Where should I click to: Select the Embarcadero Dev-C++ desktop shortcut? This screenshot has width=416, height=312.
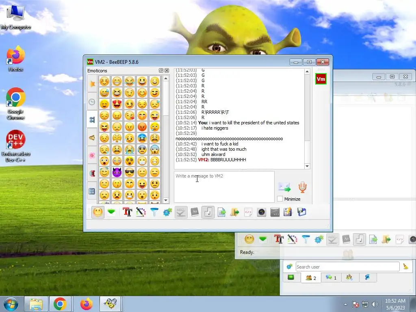tap(16, 146)
